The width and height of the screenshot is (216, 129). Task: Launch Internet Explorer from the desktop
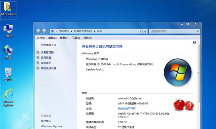click(8, 98)
